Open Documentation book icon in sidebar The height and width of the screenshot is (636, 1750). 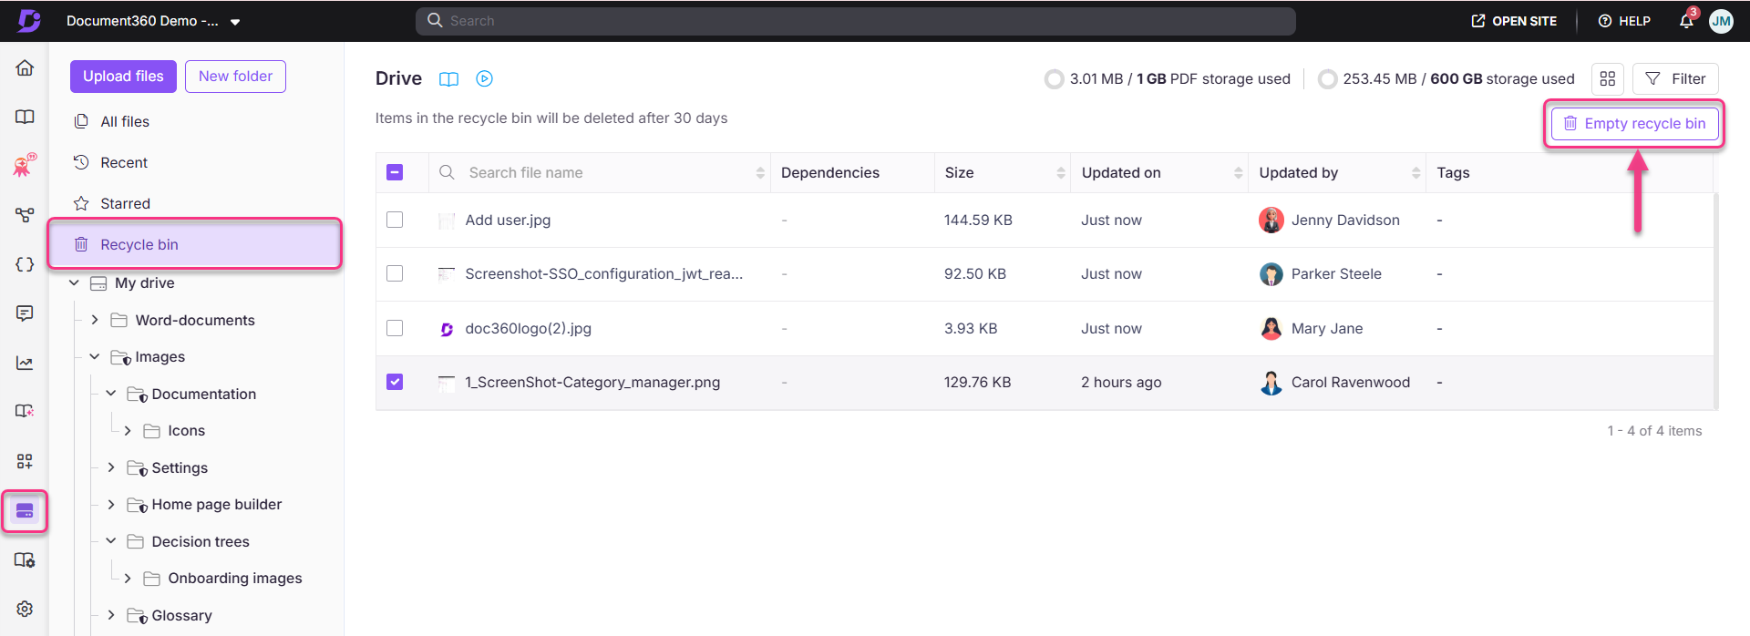pos(25,117)
